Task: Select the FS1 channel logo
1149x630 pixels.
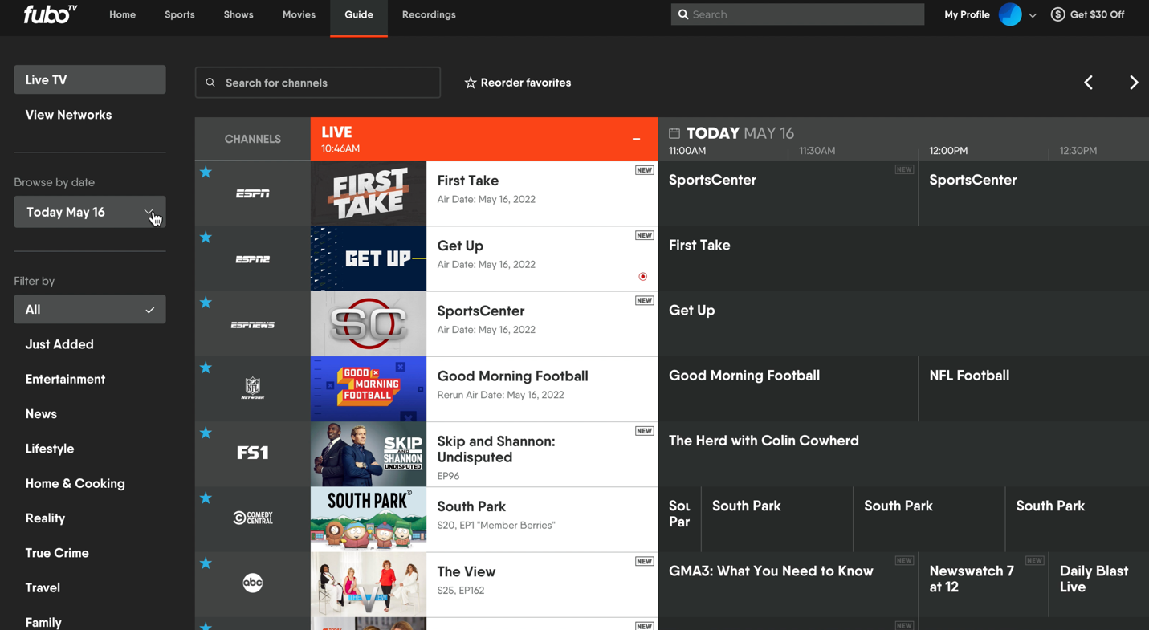Action: coord(253,453)
